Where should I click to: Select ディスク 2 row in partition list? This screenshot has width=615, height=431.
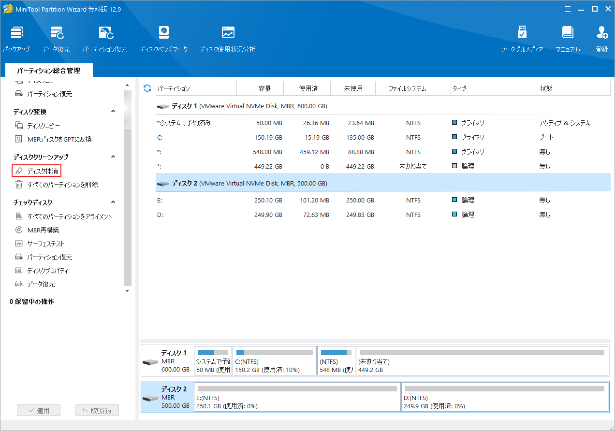[382, 184]
